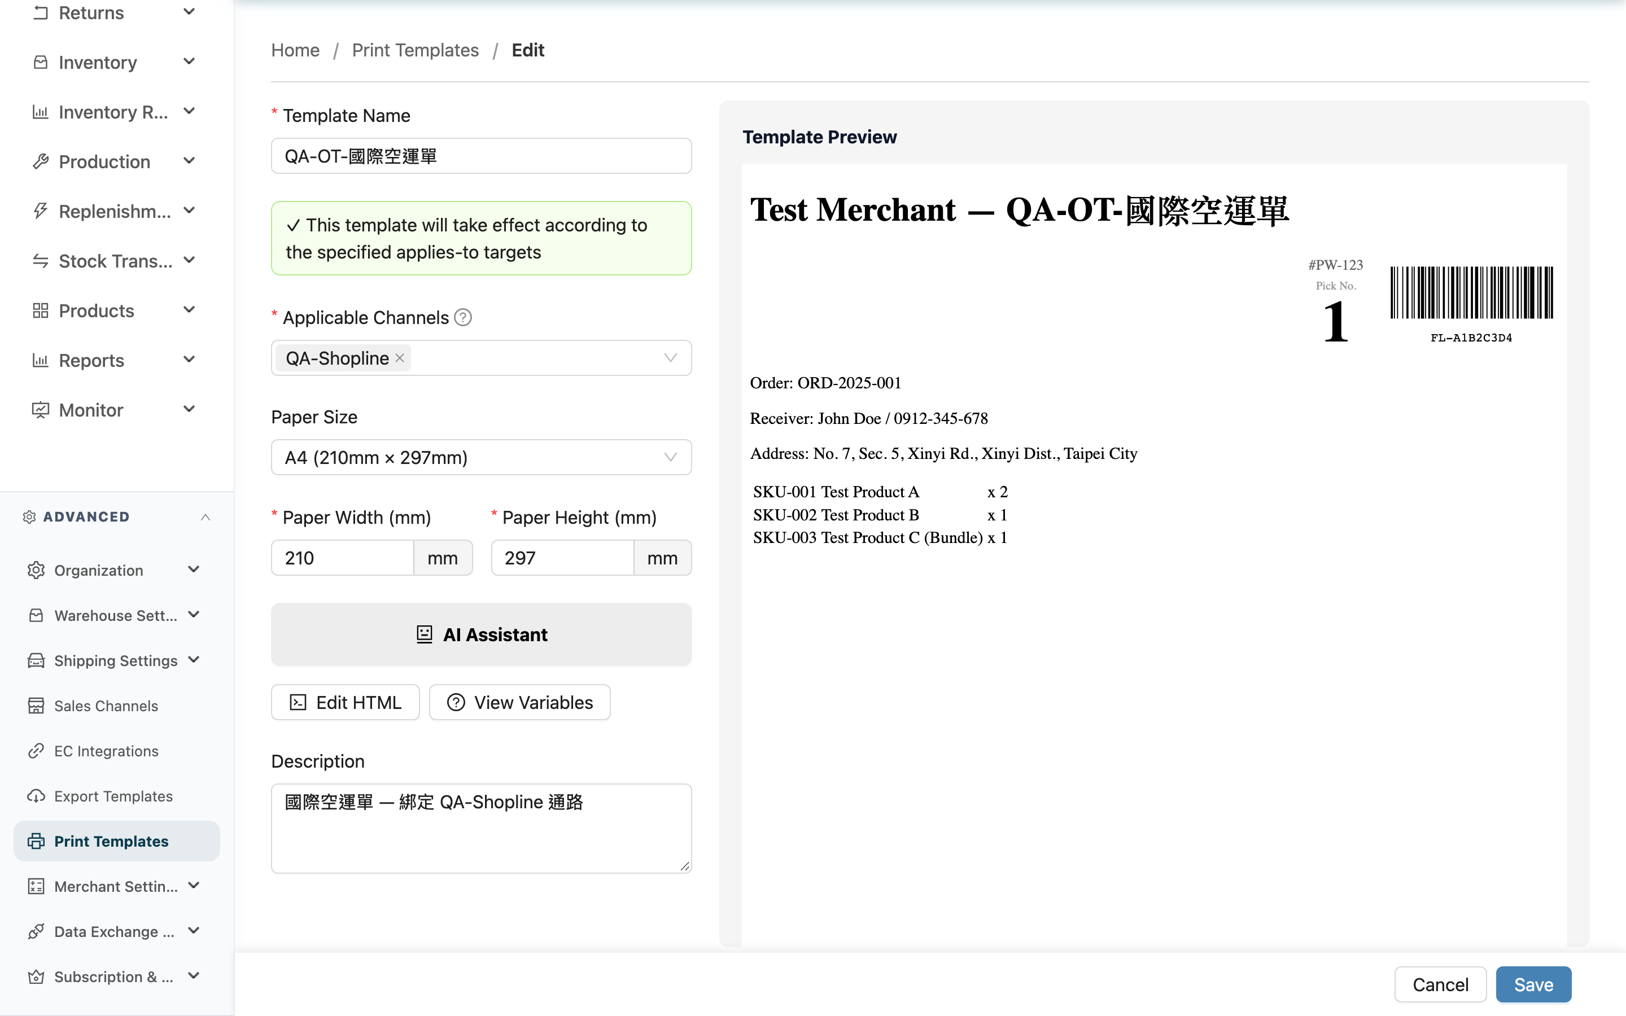This screenshot has height=1016, width=1626.
Task: Go to Print Templates breadcrumb
Action: click(415, 50)
